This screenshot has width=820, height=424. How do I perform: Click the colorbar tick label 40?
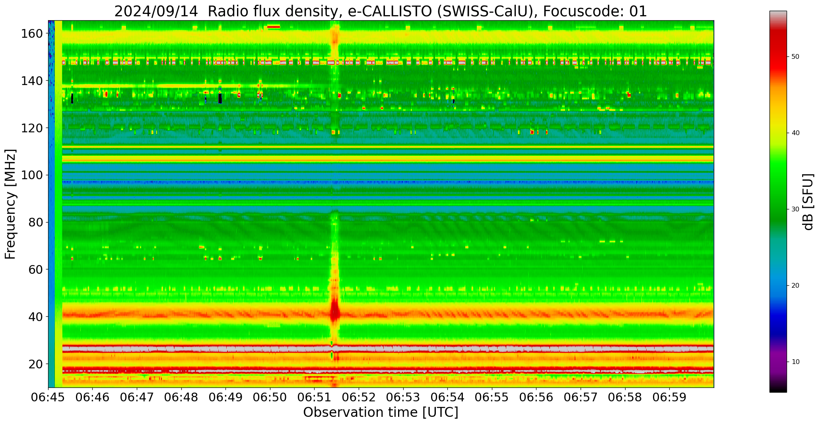pyautogui.click(x=795, y=133)
